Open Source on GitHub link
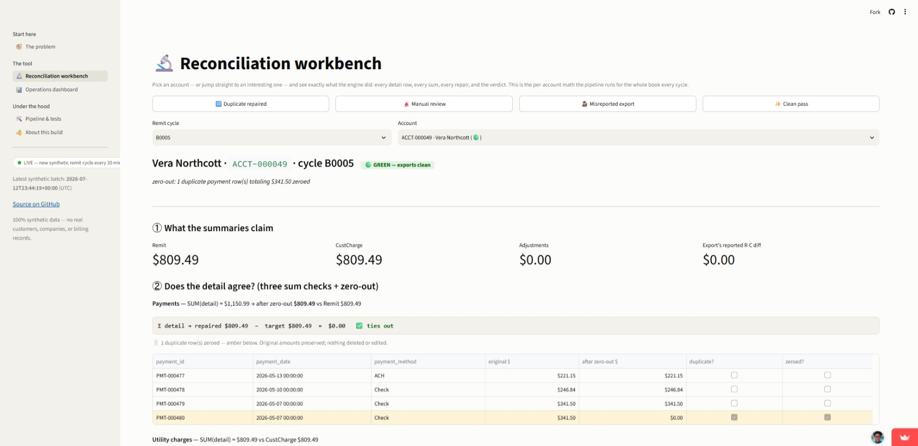The image size is (918, 446). pos(36,204)
